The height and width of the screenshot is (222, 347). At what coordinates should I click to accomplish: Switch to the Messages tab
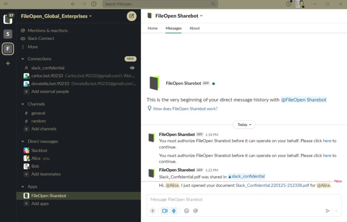pos(173,28)
